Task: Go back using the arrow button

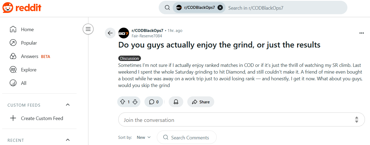Action: [x=110, y=33]
